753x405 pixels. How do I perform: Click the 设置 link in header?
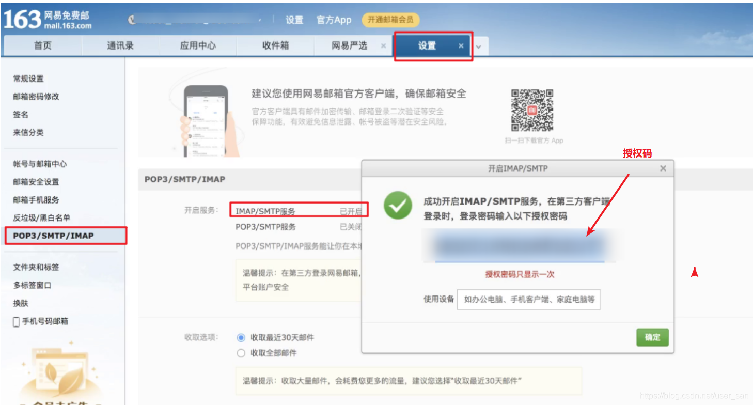coord(294,20)
